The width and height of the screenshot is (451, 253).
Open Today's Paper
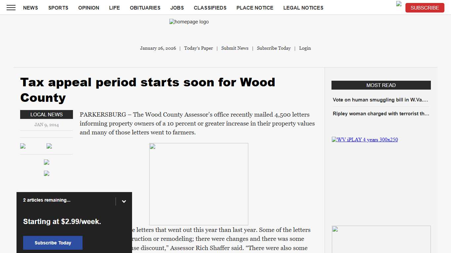[198, 48]
